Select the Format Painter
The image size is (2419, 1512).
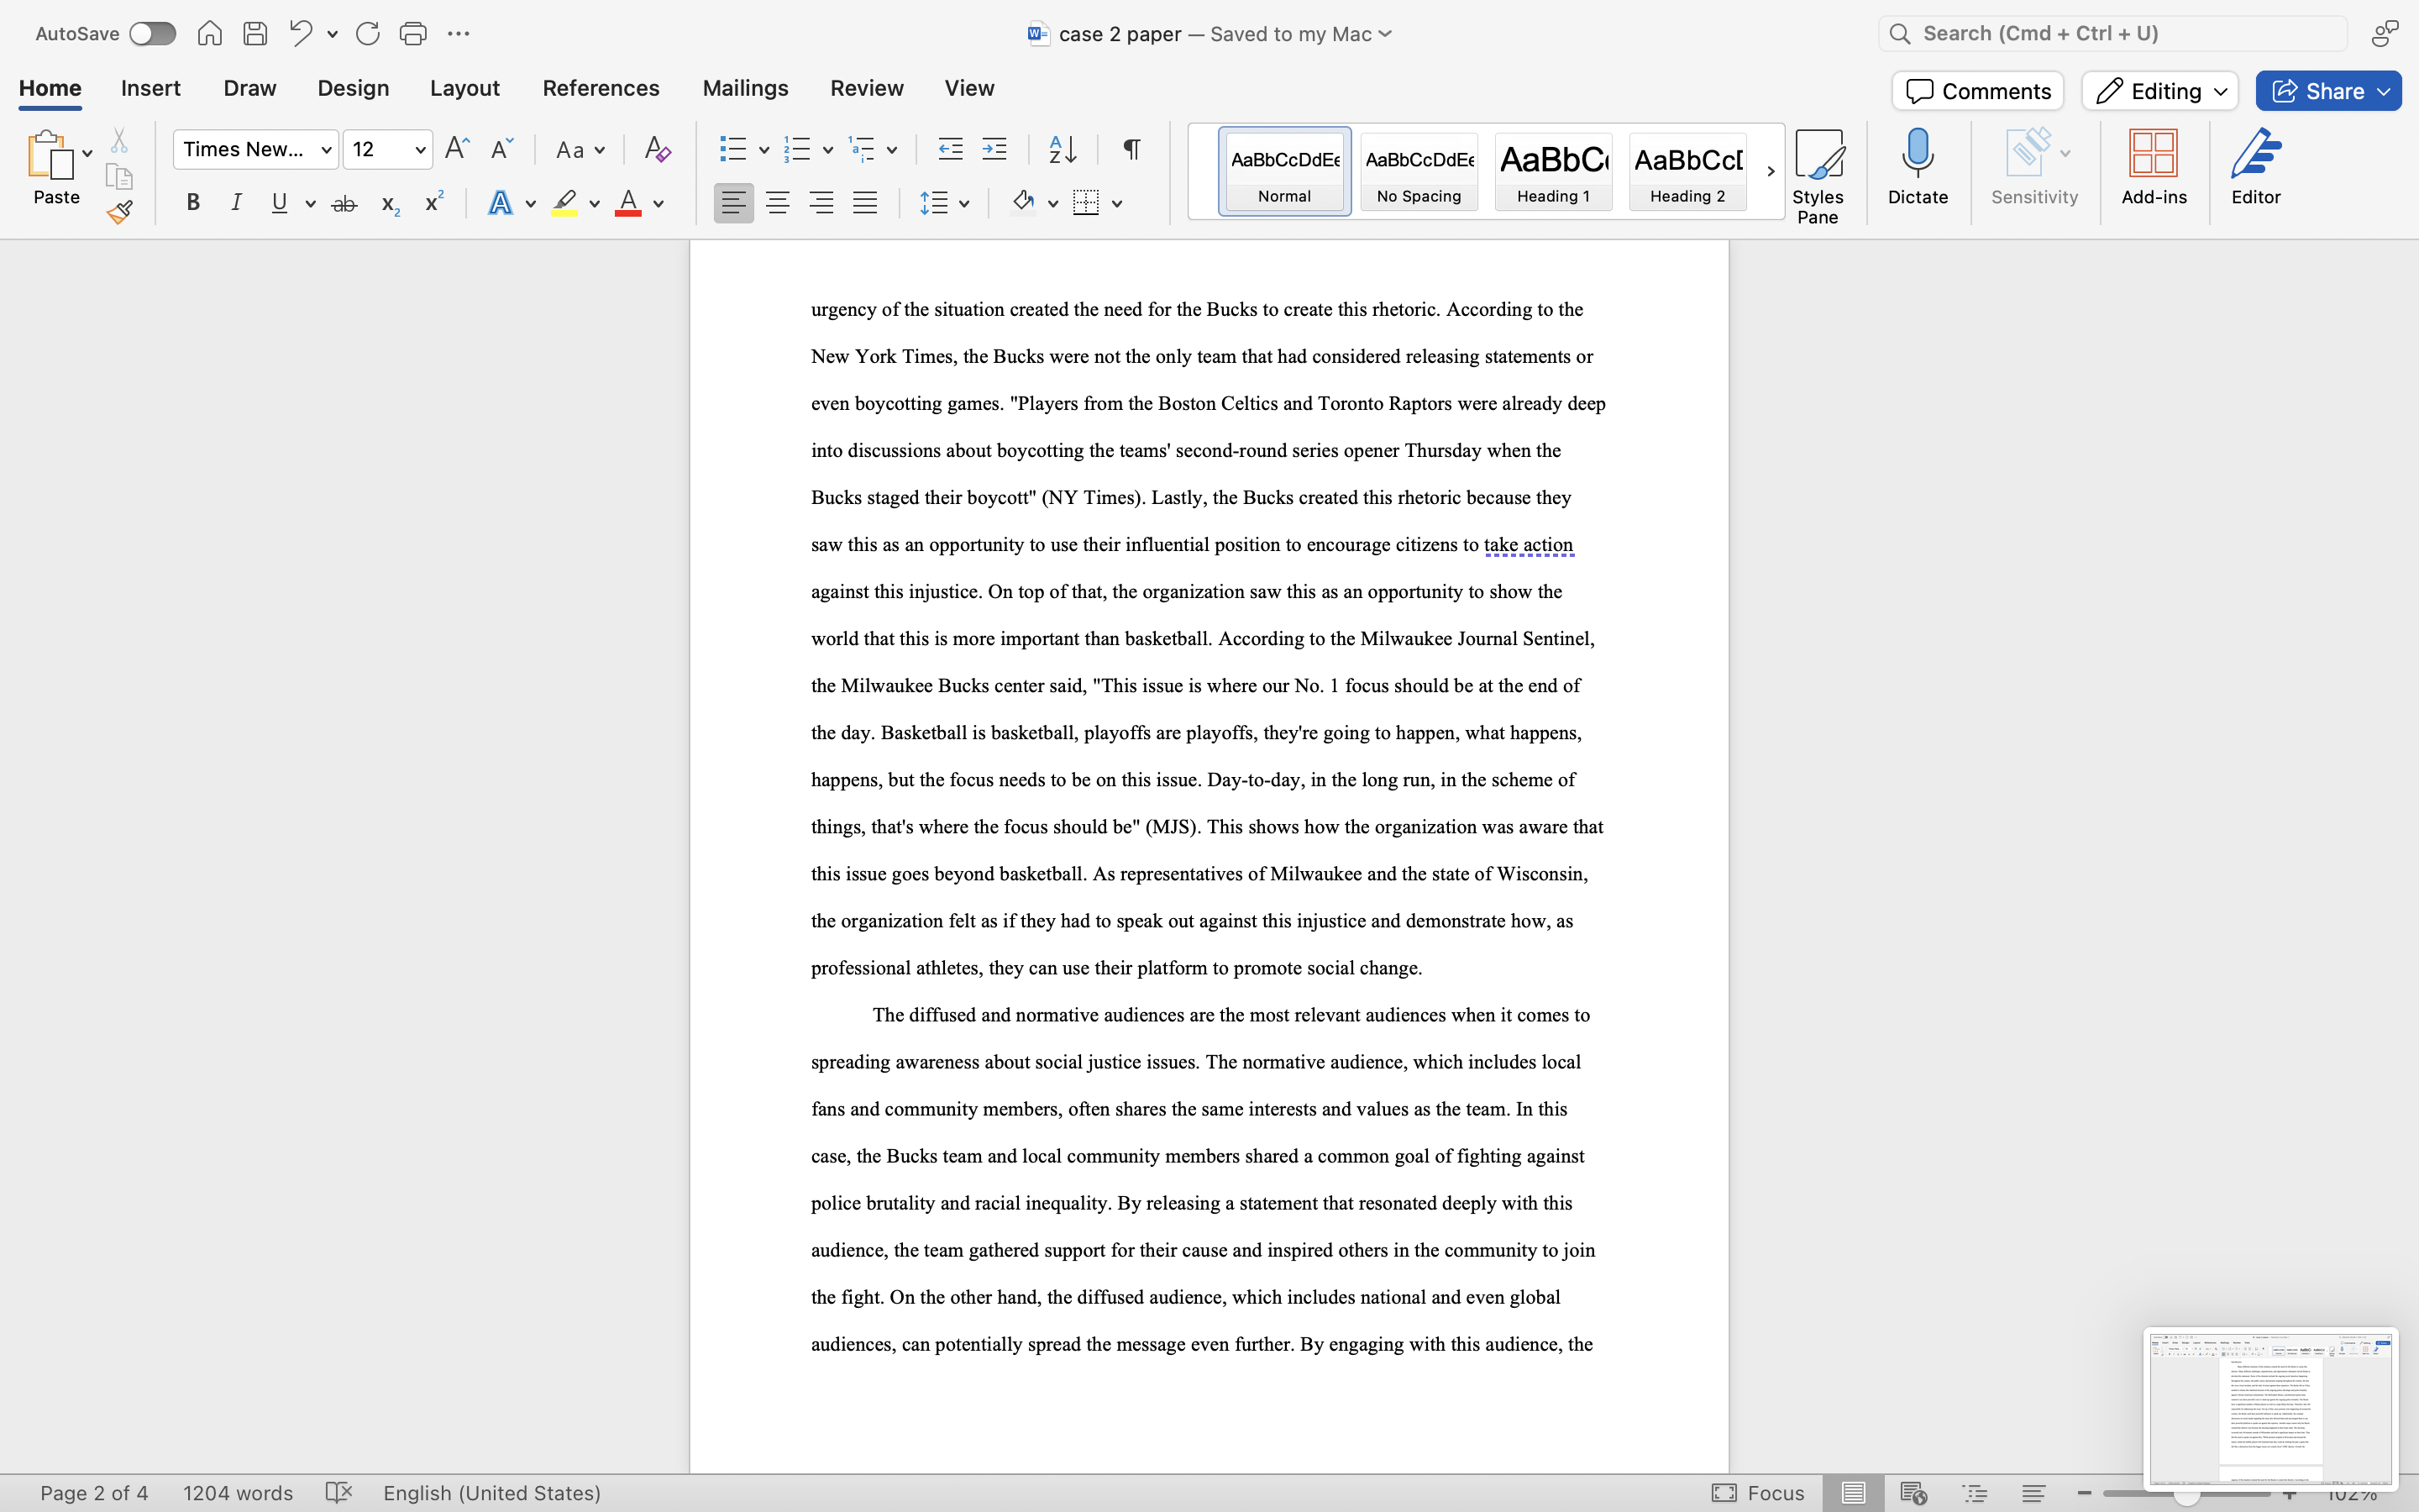coord(120,211)
